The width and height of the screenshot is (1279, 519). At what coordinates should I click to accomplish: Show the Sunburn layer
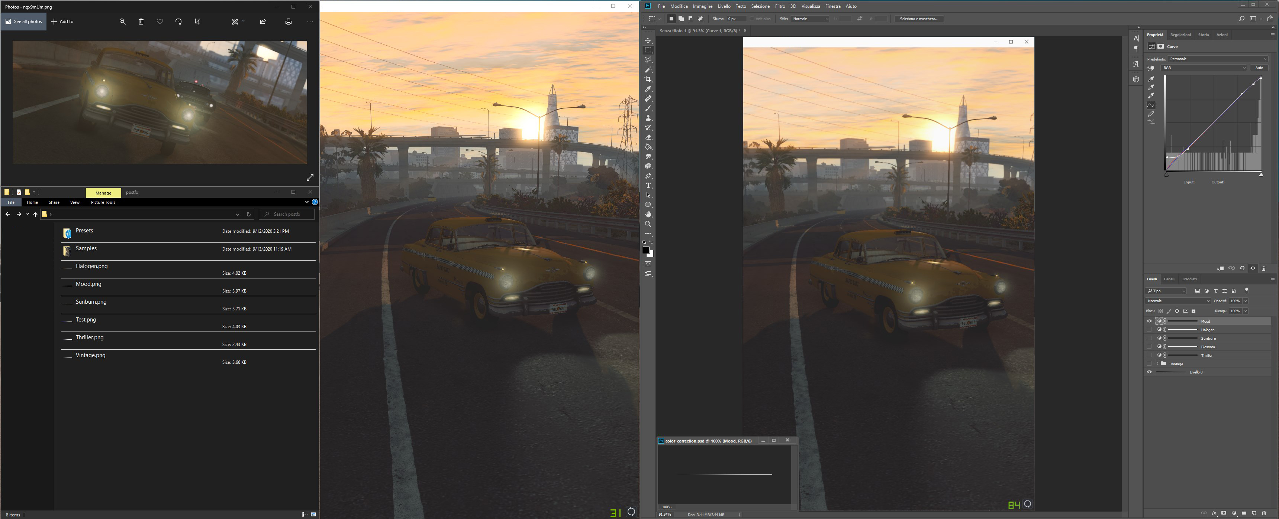1149,338
